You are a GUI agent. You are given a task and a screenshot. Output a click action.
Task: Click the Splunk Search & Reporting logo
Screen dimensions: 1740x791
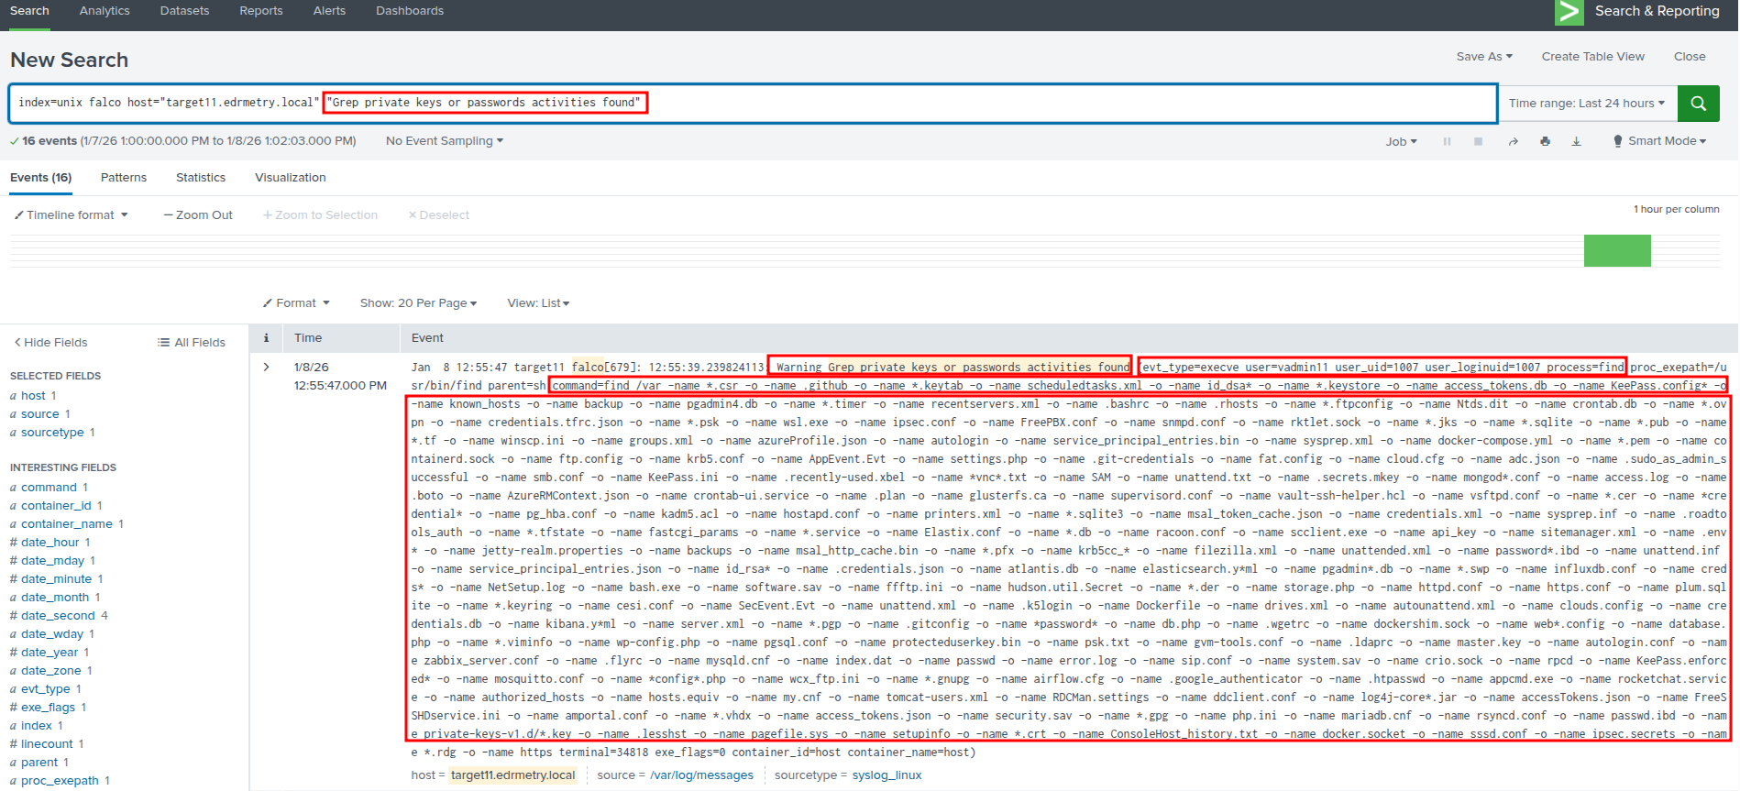(1569, 12)
